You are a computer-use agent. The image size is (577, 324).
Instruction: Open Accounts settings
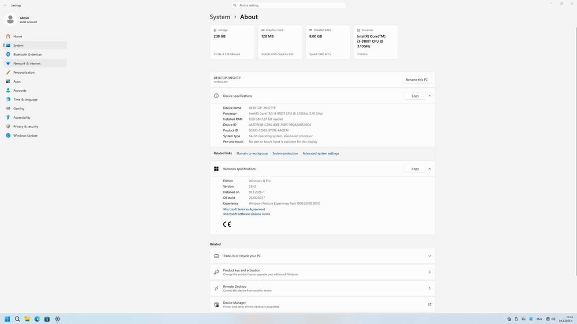tap(35, 91)
